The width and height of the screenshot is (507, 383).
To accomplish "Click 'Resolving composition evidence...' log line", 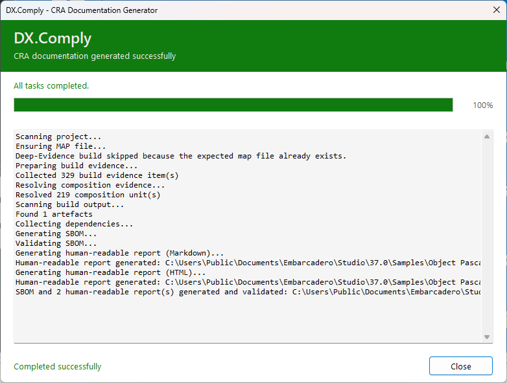I will tap(90, 185).
